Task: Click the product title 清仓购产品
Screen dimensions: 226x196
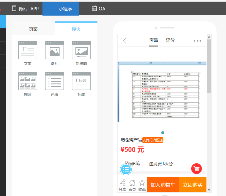Action: (x=131, y=140)
